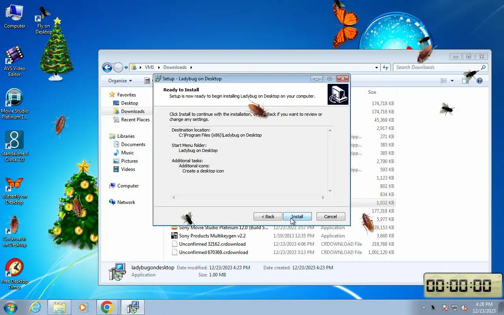The image size is (504, 315).
Task: Show hidden tray icons arrow
Action: (x=424, y=308)
